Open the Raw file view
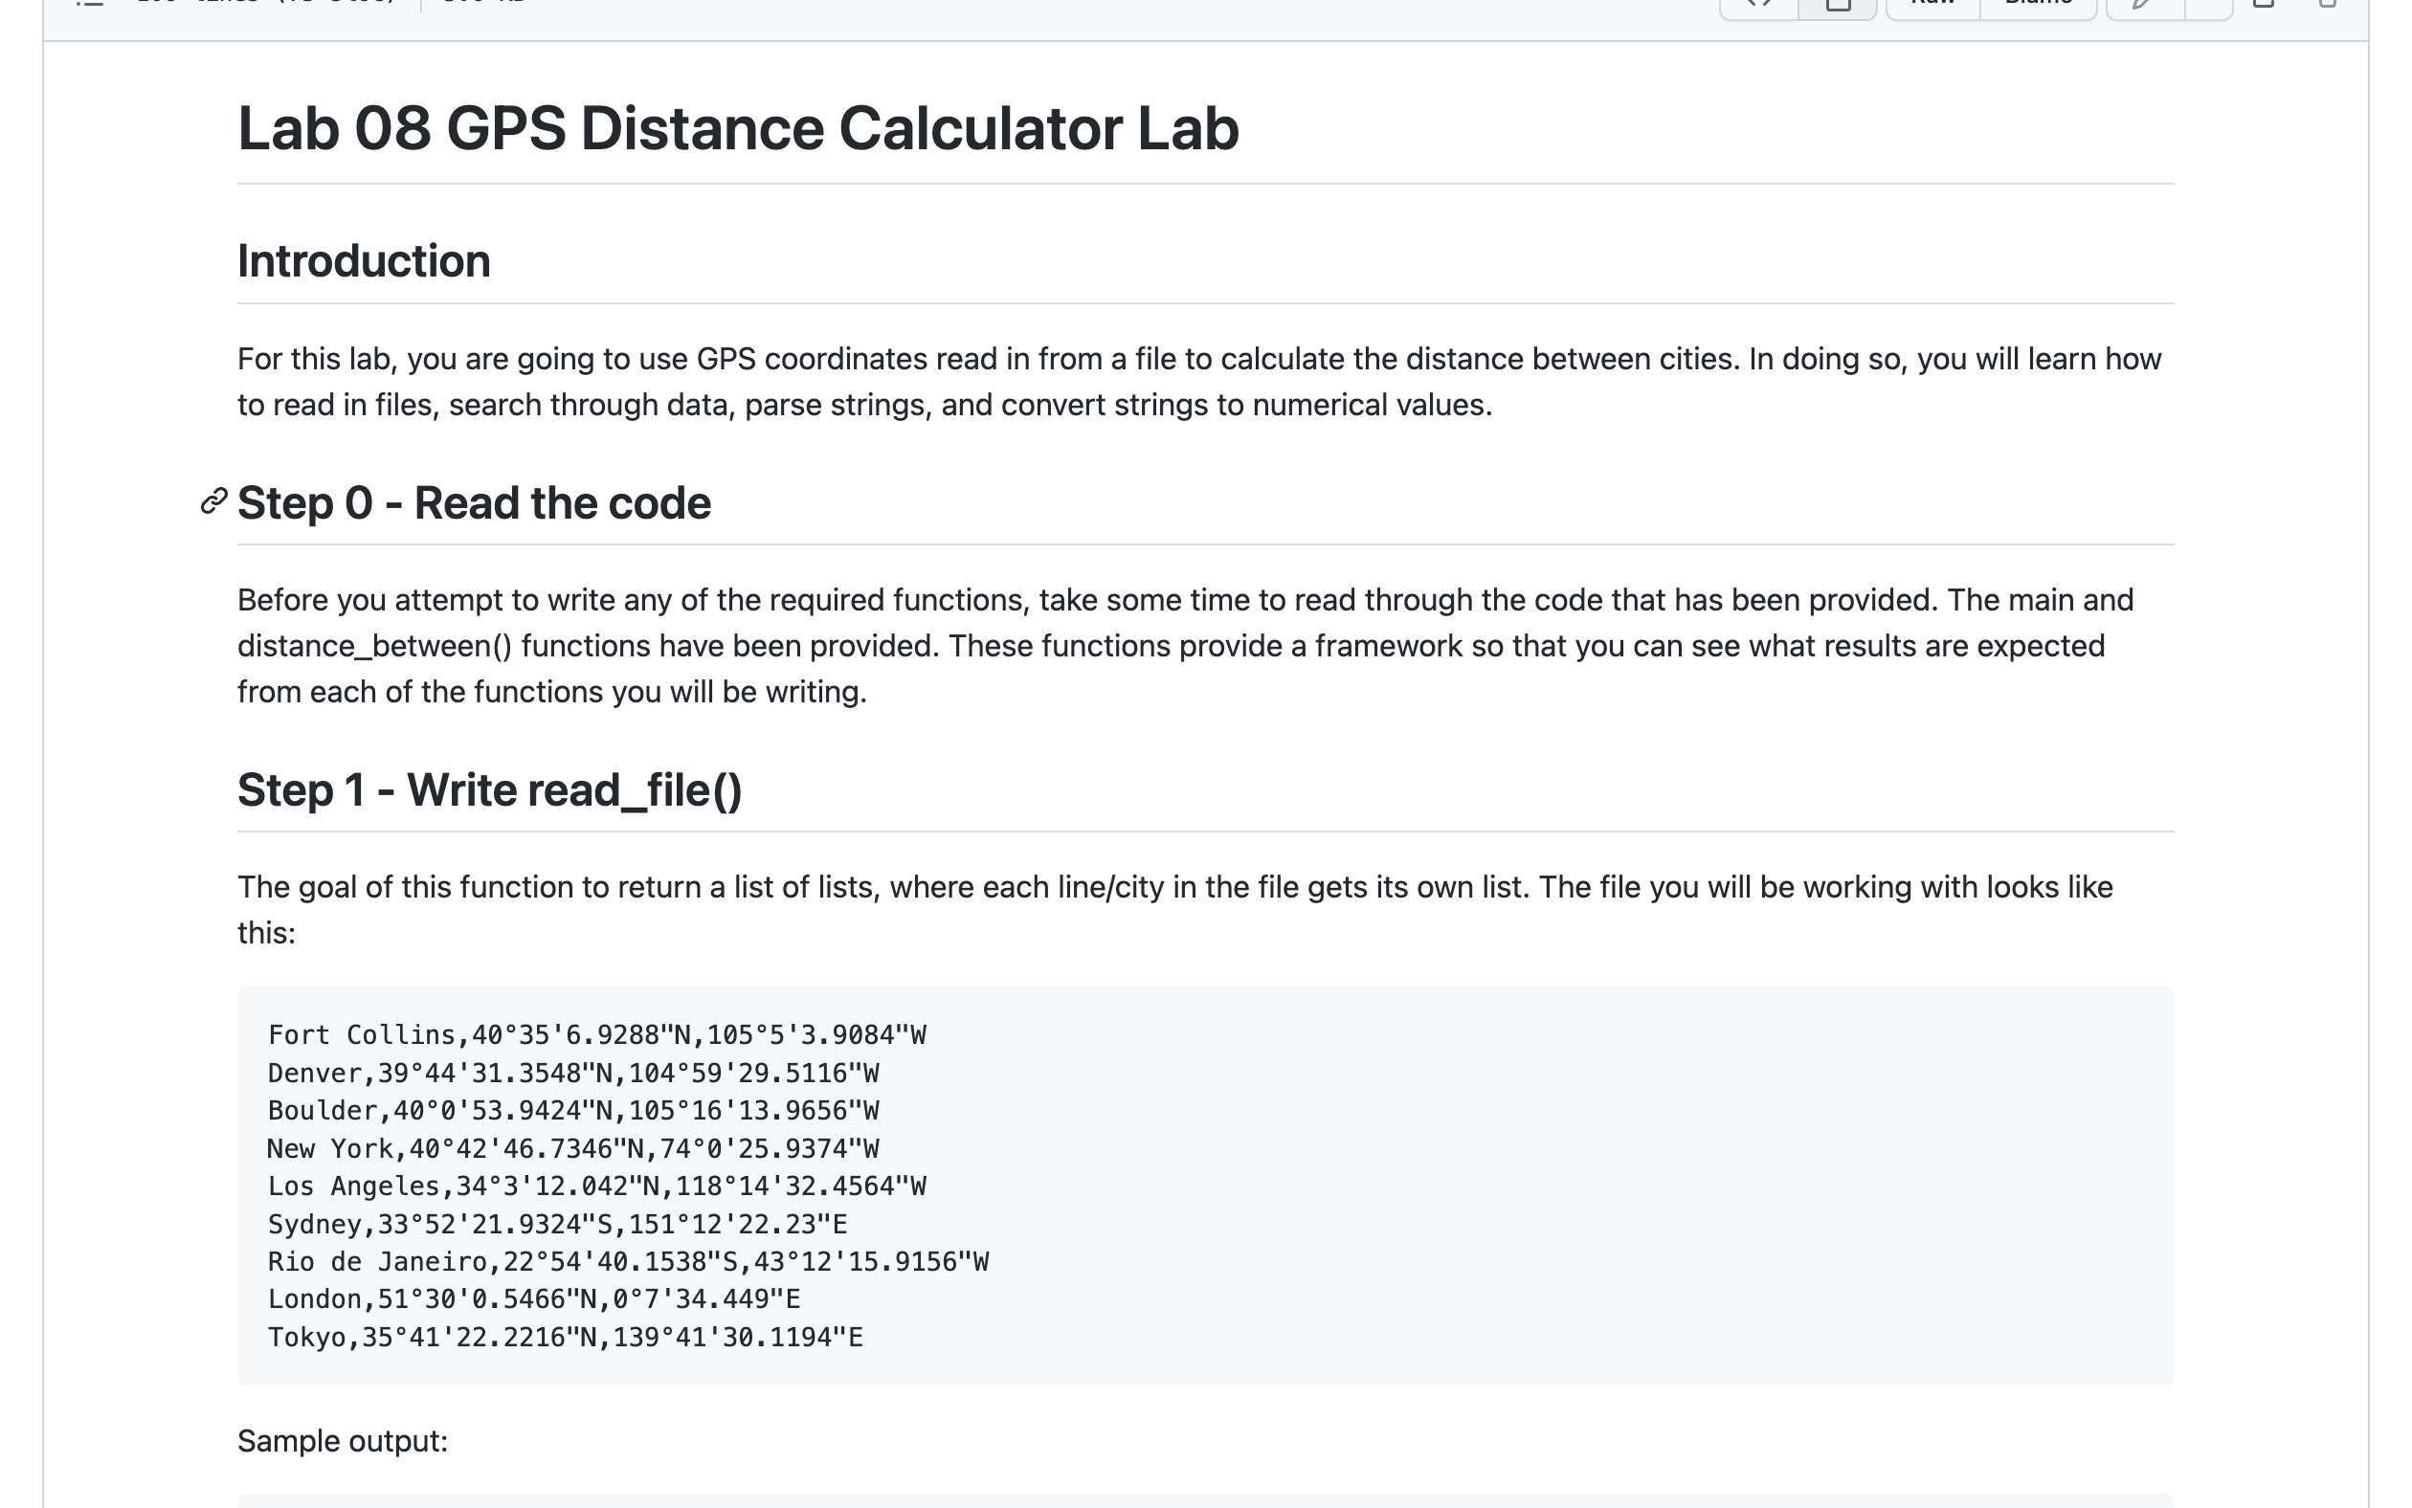Screen dimensions: 2412x1508 [x=1932, y=4]
